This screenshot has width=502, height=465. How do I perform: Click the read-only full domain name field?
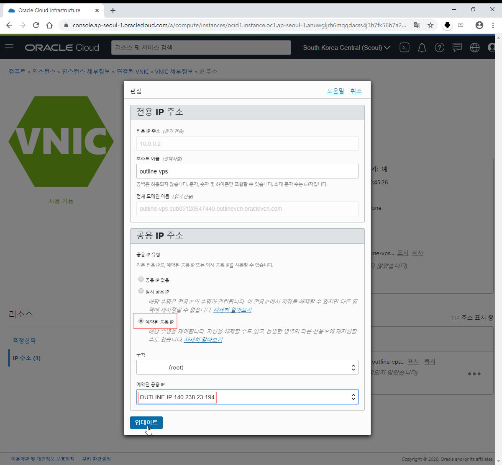(247, 209)
